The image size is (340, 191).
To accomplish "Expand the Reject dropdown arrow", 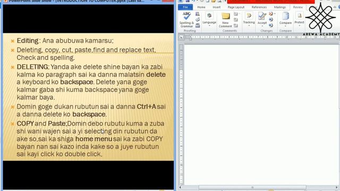I will pyautogui.click(x=275, y=14).
